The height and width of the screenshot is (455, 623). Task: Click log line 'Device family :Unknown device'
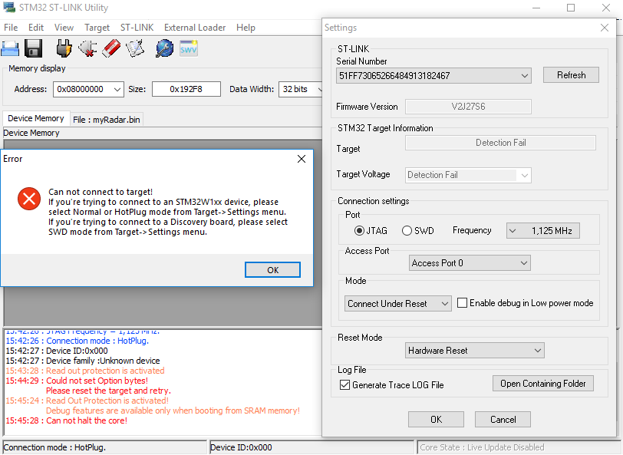tap(83, 361)
